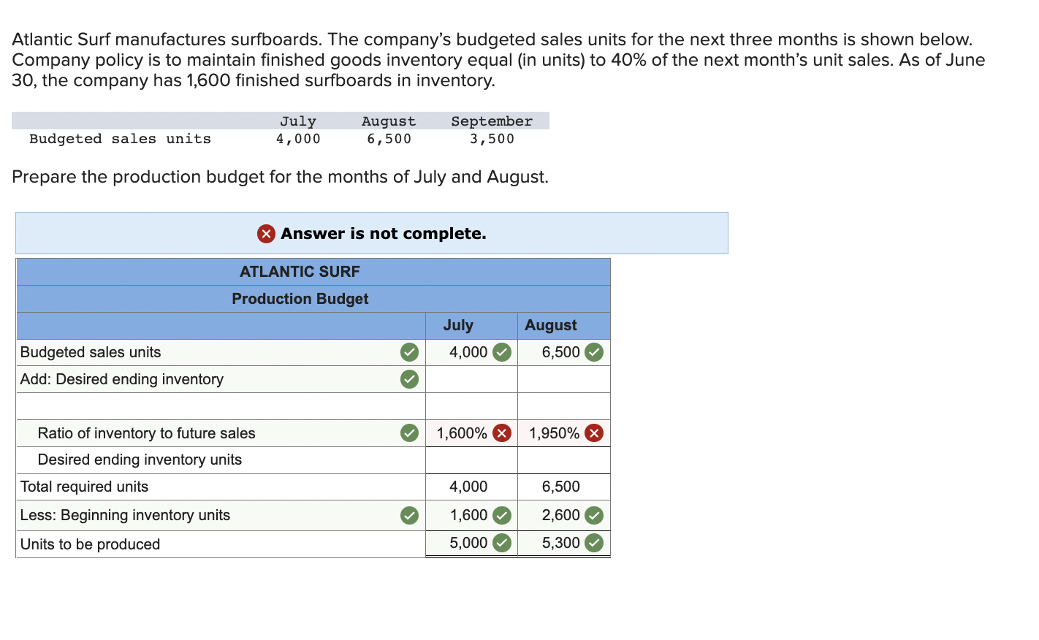Image resolution: width=1039 pixels, height=640 pixels.
Task: Click the empty Desired ending inventory units cell
Action: pyautogui.click(x=471, y=460)
